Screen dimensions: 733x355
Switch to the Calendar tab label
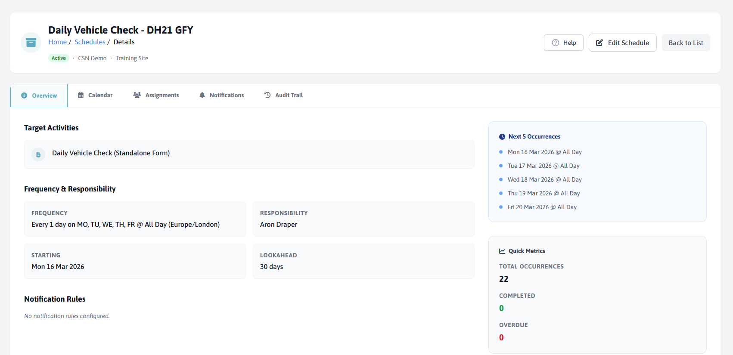click(100, 95)
